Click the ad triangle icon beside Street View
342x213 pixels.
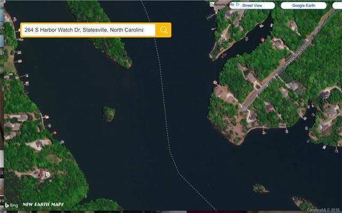pyautogui.click(x=238, y=4)
